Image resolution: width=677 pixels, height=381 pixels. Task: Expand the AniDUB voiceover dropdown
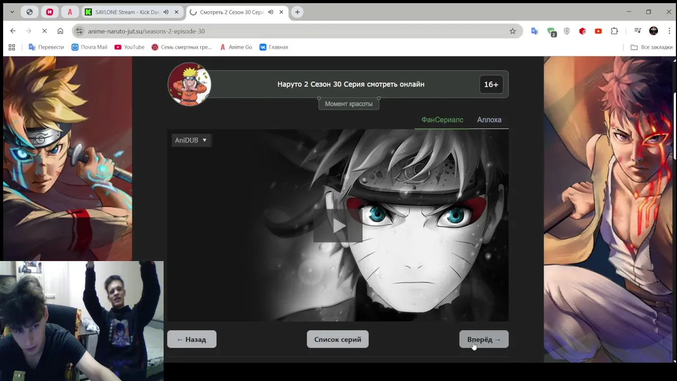point(191,140)
